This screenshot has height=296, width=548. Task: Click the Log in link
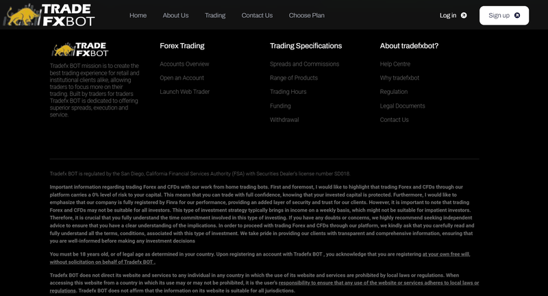(x=453, y=15)
